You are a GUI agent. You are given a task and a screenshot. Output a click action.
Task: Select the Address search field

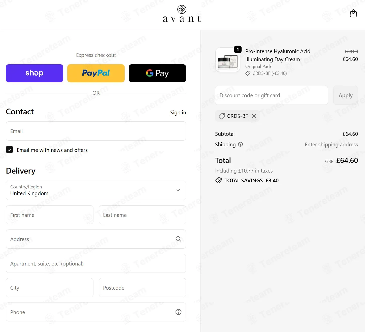coord(96,239)
